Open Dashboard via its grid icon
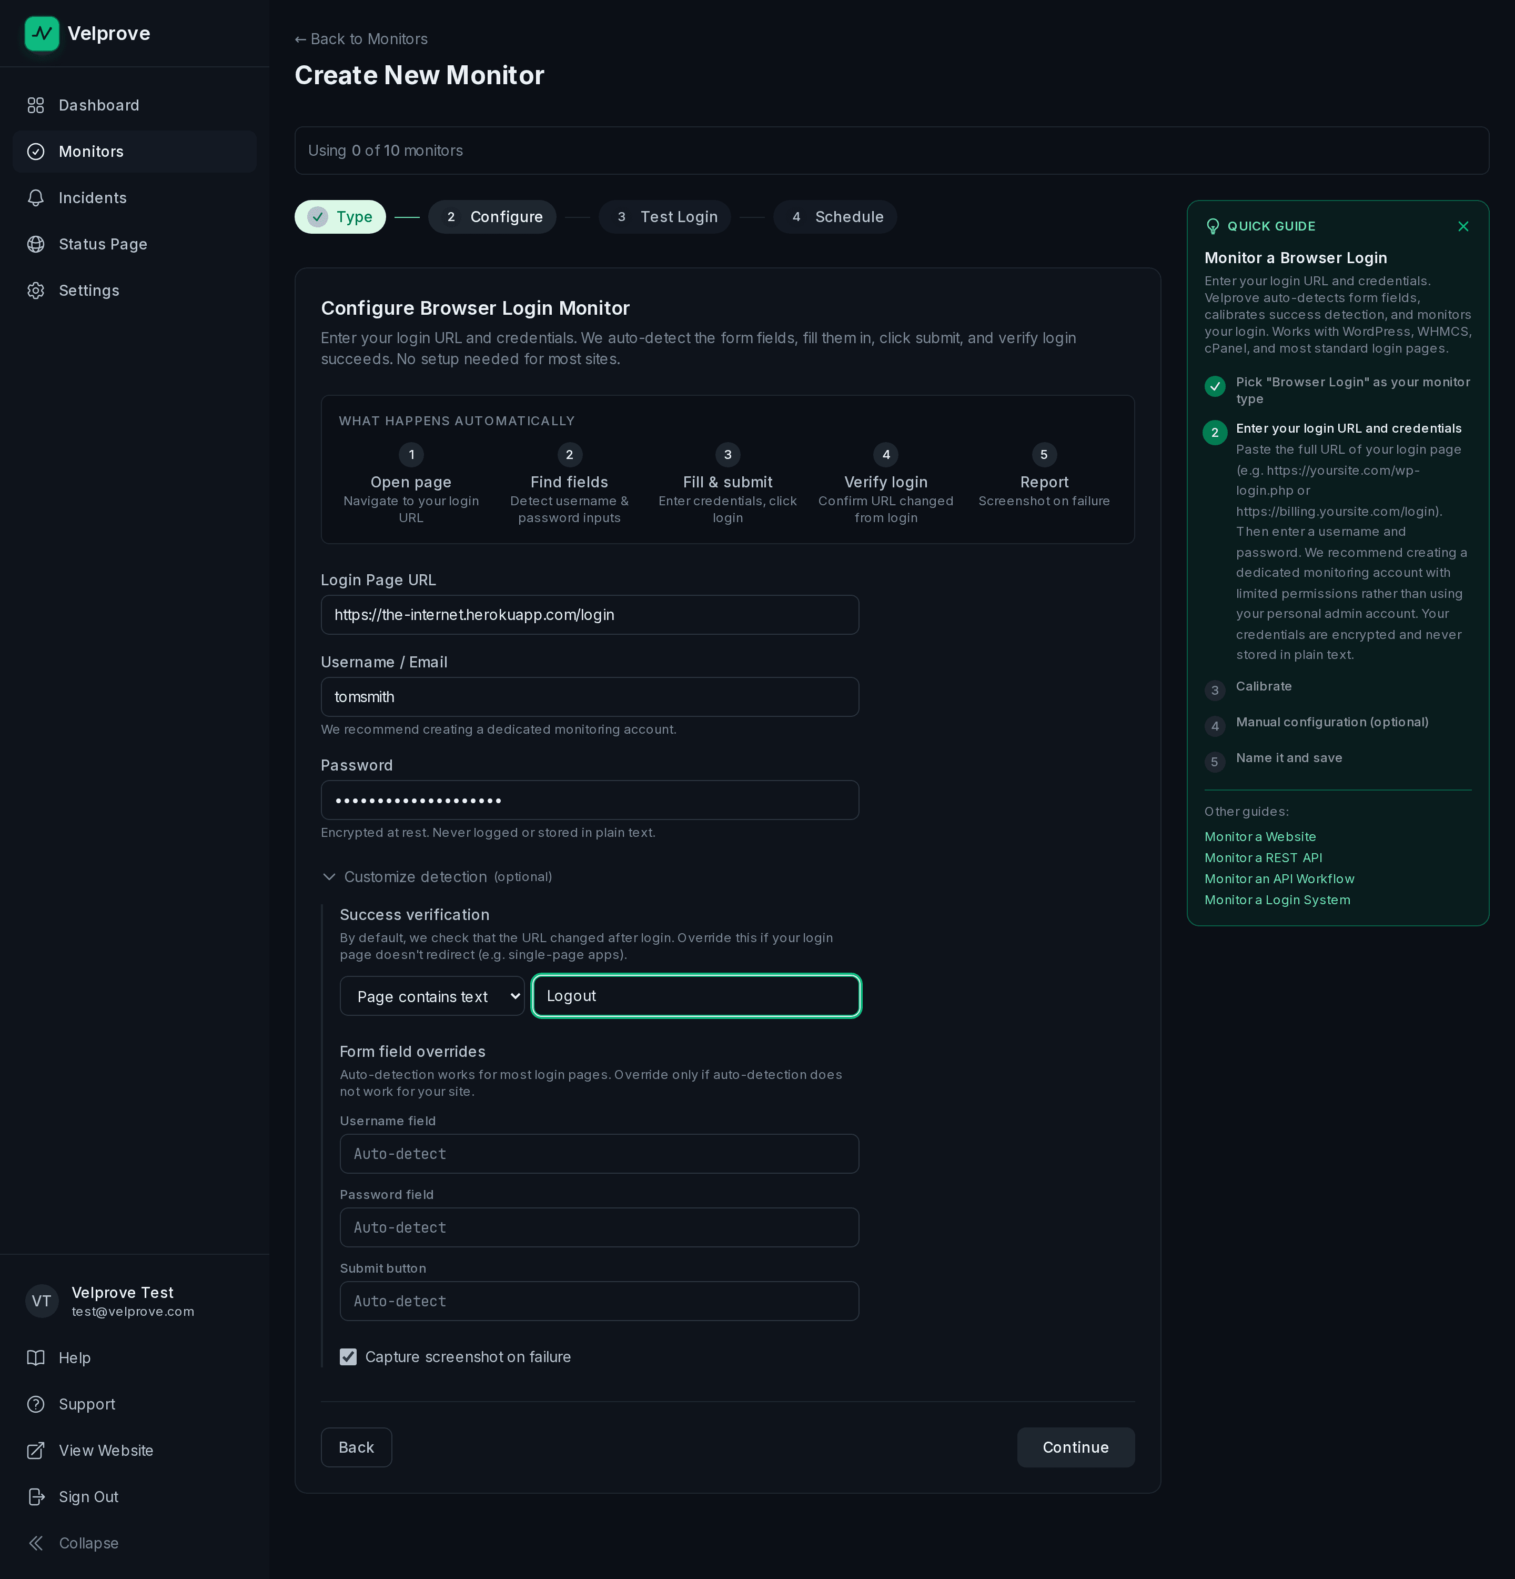 click(35, 106)
